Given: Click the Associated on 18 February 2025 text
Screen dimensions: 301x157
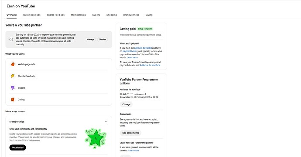Looking at the screenshot, I should 139,97.
